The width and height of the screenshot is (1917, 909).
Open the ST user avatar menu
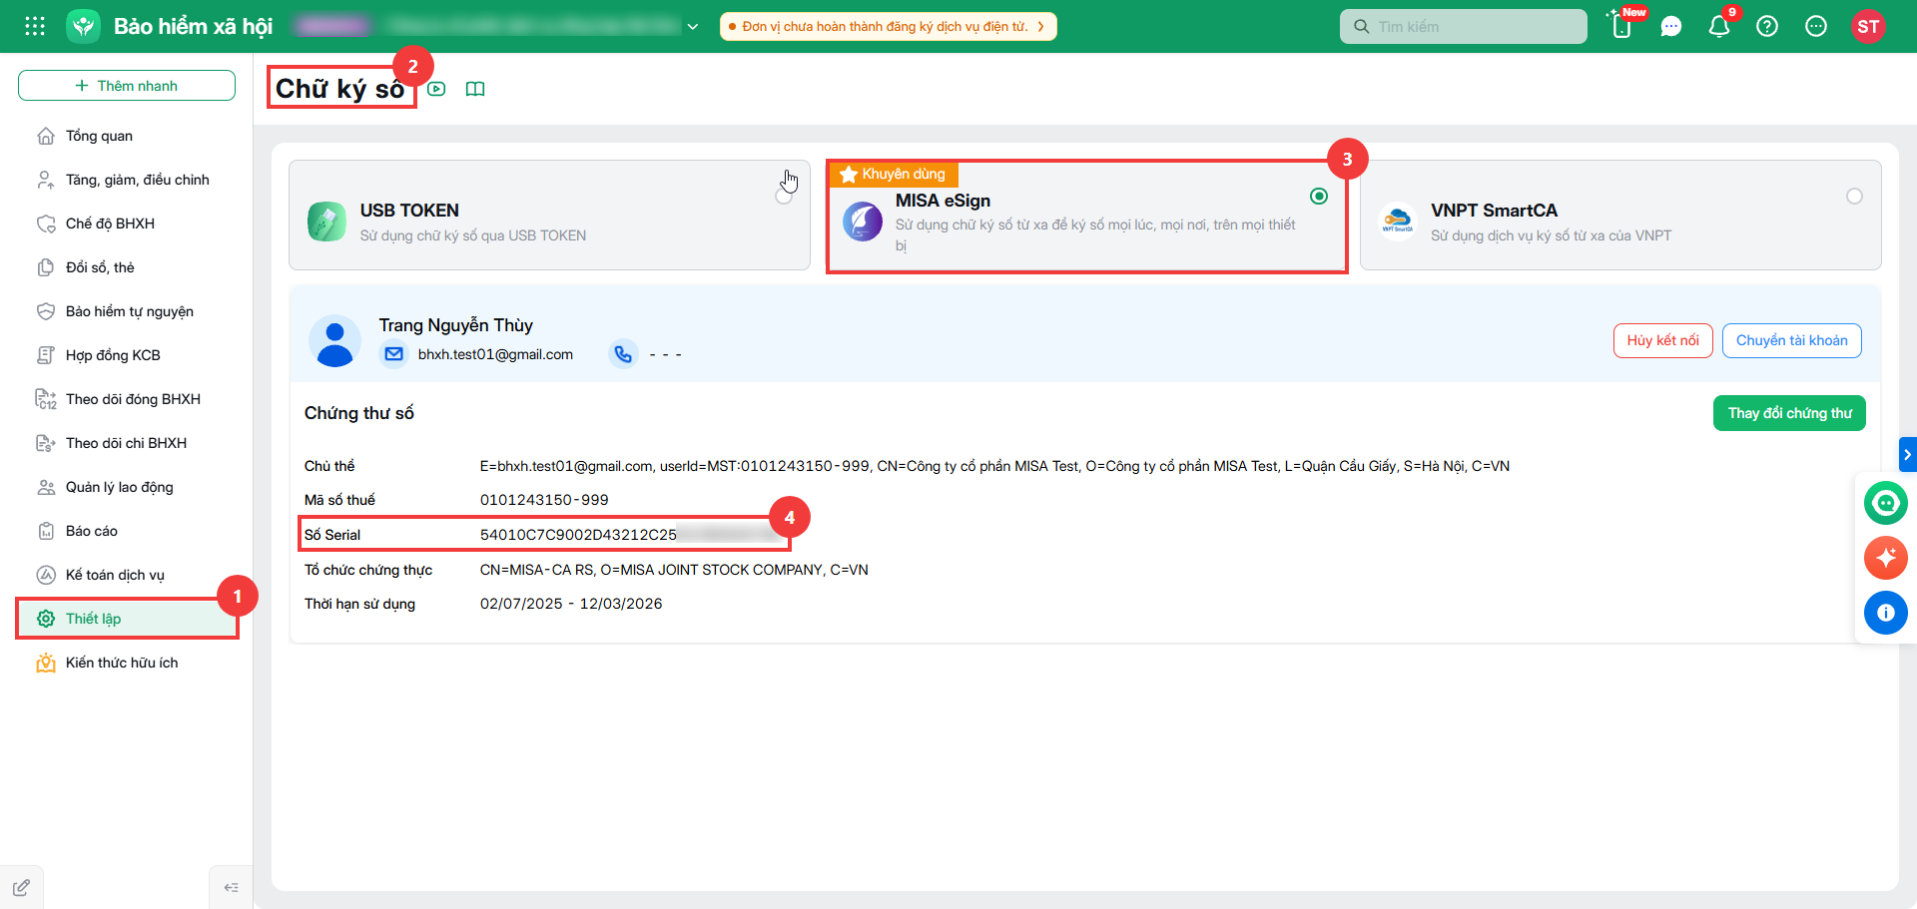point(1868,27)
